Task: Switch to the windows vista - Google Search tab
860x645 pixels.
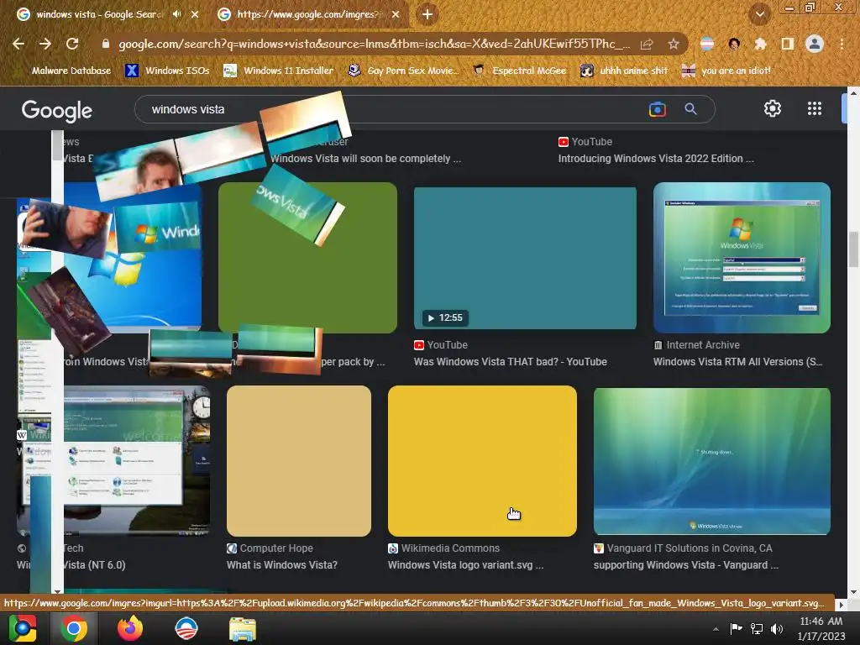Action: point(99,14)
